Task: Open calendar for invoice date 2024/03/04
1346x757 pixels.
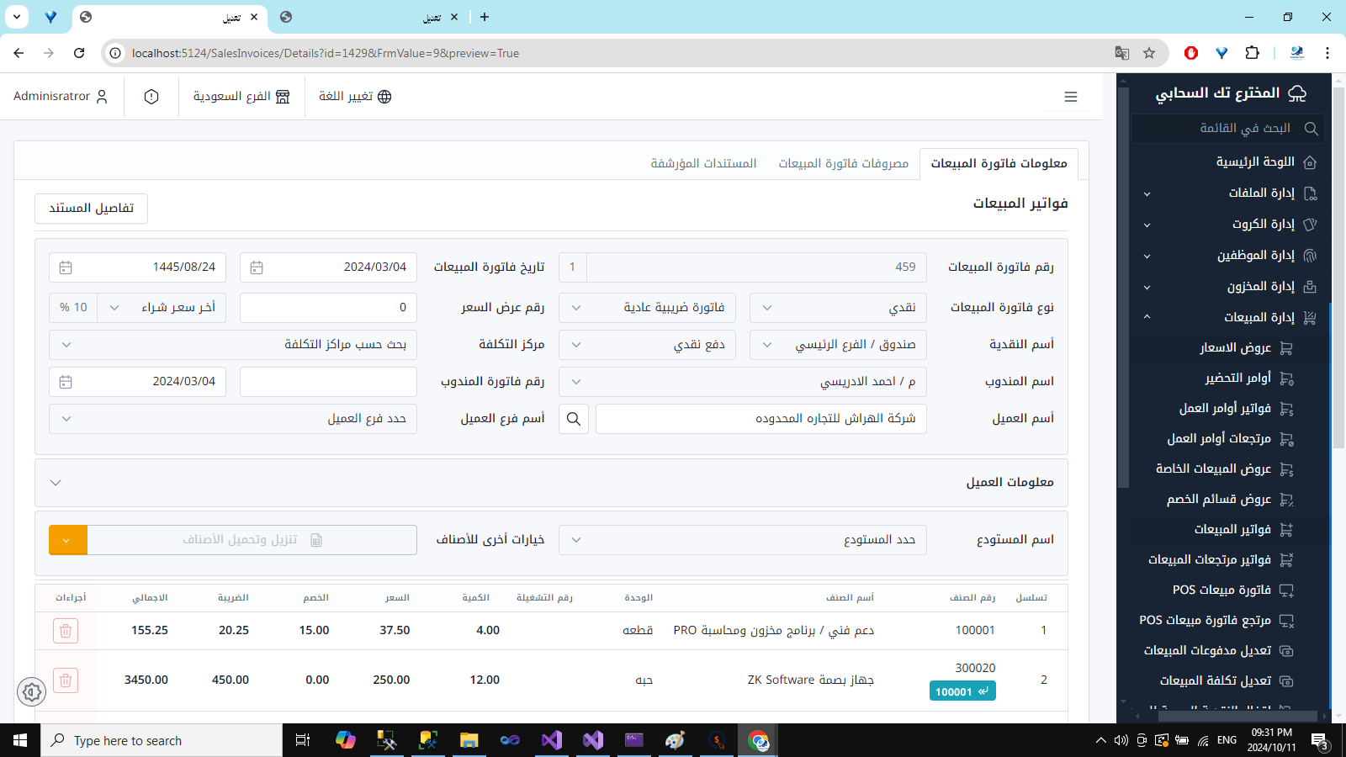Action: coord(257,267)
